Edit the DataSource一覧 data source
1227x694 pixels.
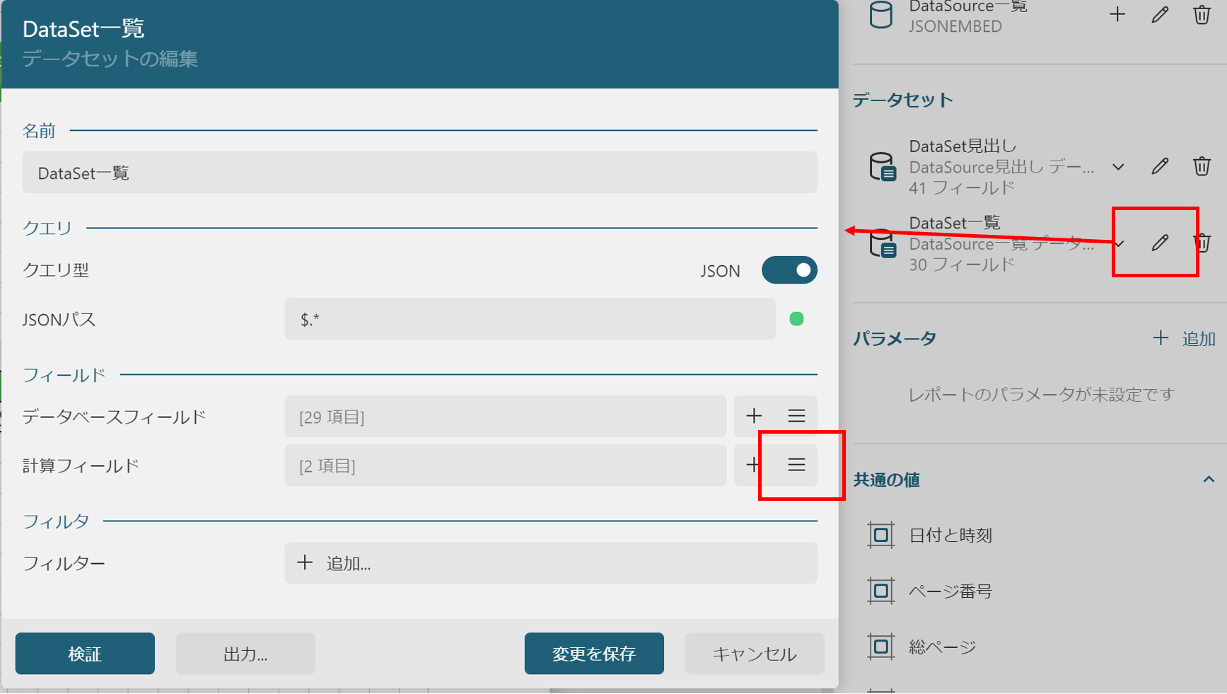tap(1160, 14)
